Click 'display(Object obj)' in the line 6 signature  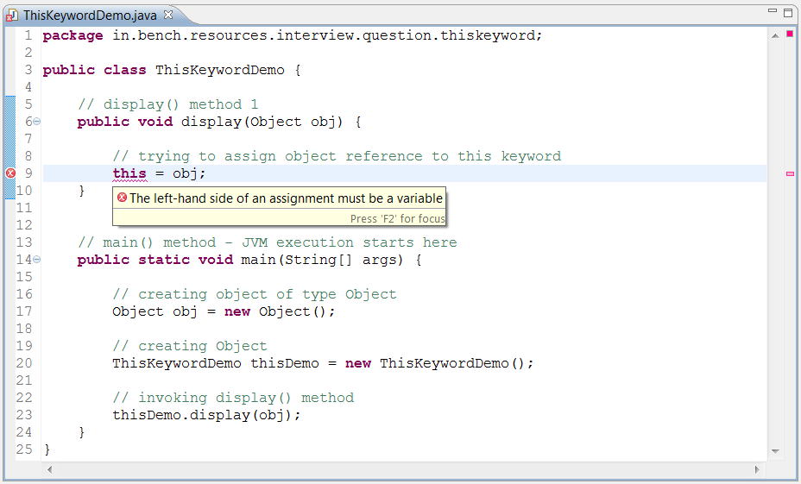point(262,122)
